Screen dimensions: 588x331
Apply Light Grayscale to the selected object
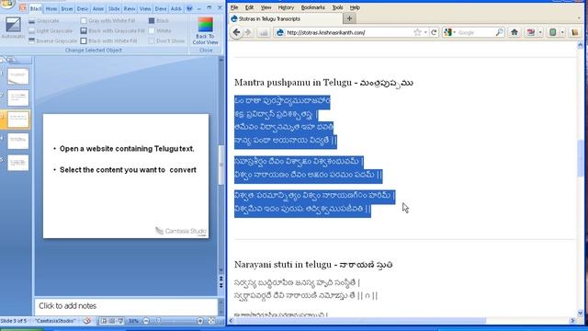point(51,30)
